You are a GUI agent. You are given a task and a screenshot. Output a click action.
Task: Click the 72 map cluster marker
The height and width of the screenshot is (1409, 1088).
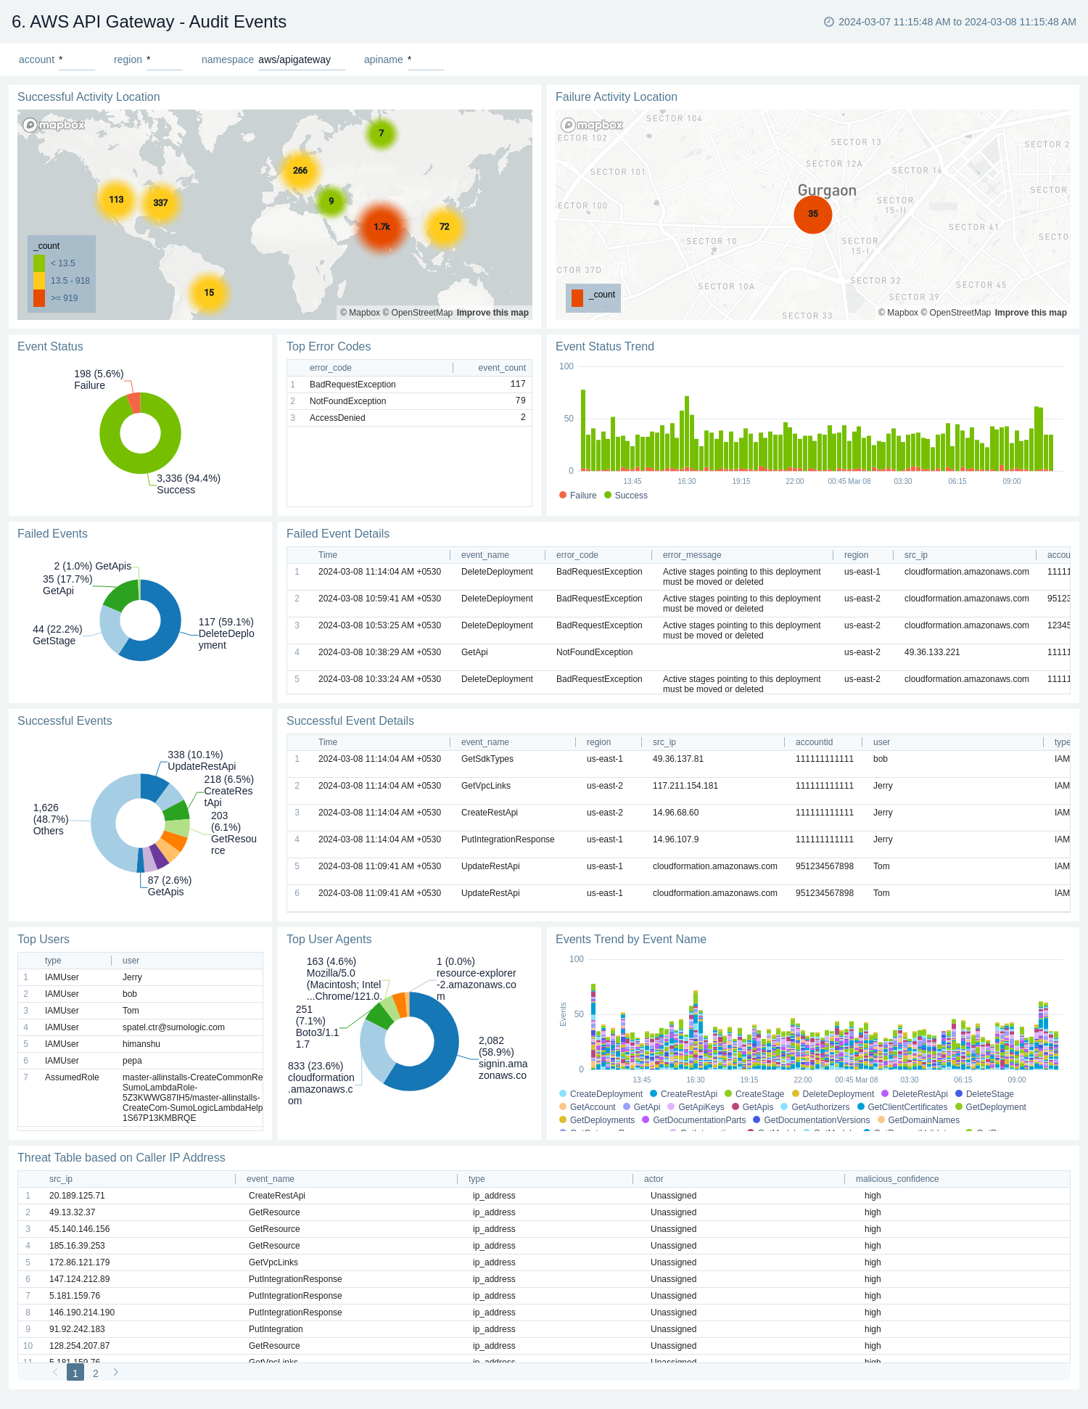(444, 227)
